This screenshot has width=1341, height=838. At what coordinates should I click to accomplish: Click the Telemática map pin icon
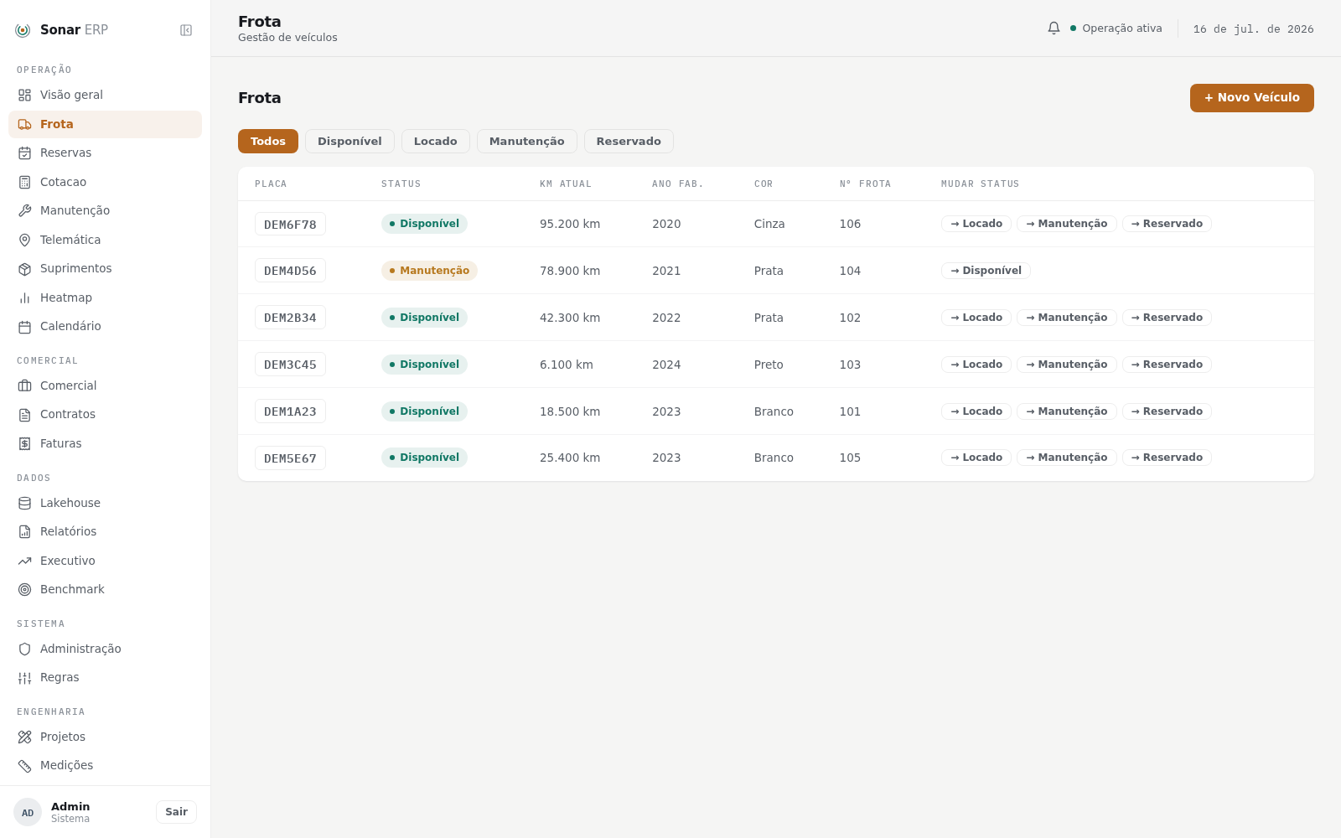tap(25, 240)
